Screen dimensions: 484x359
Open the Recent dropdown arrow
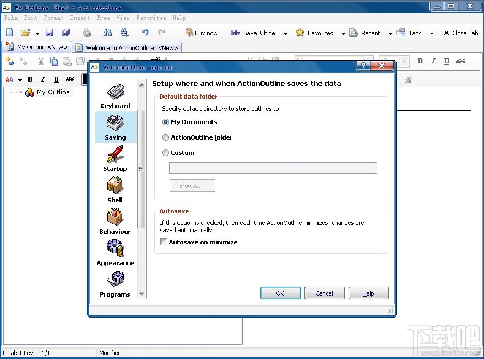[x=389, y=33]
